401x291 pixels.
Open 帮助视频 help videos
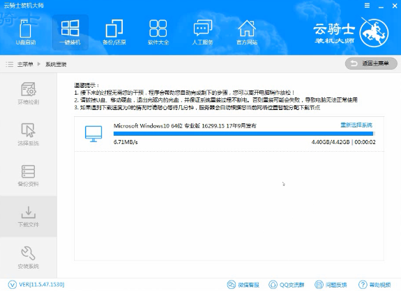[374, 285]
